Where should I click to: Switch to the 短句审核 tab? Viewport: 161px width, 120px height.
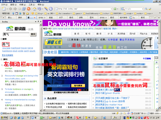[124, 17]
